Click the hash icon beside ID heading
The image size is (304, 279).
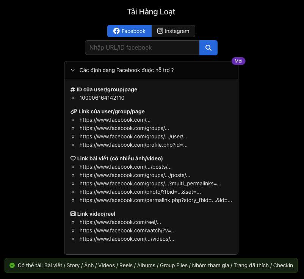72,89
